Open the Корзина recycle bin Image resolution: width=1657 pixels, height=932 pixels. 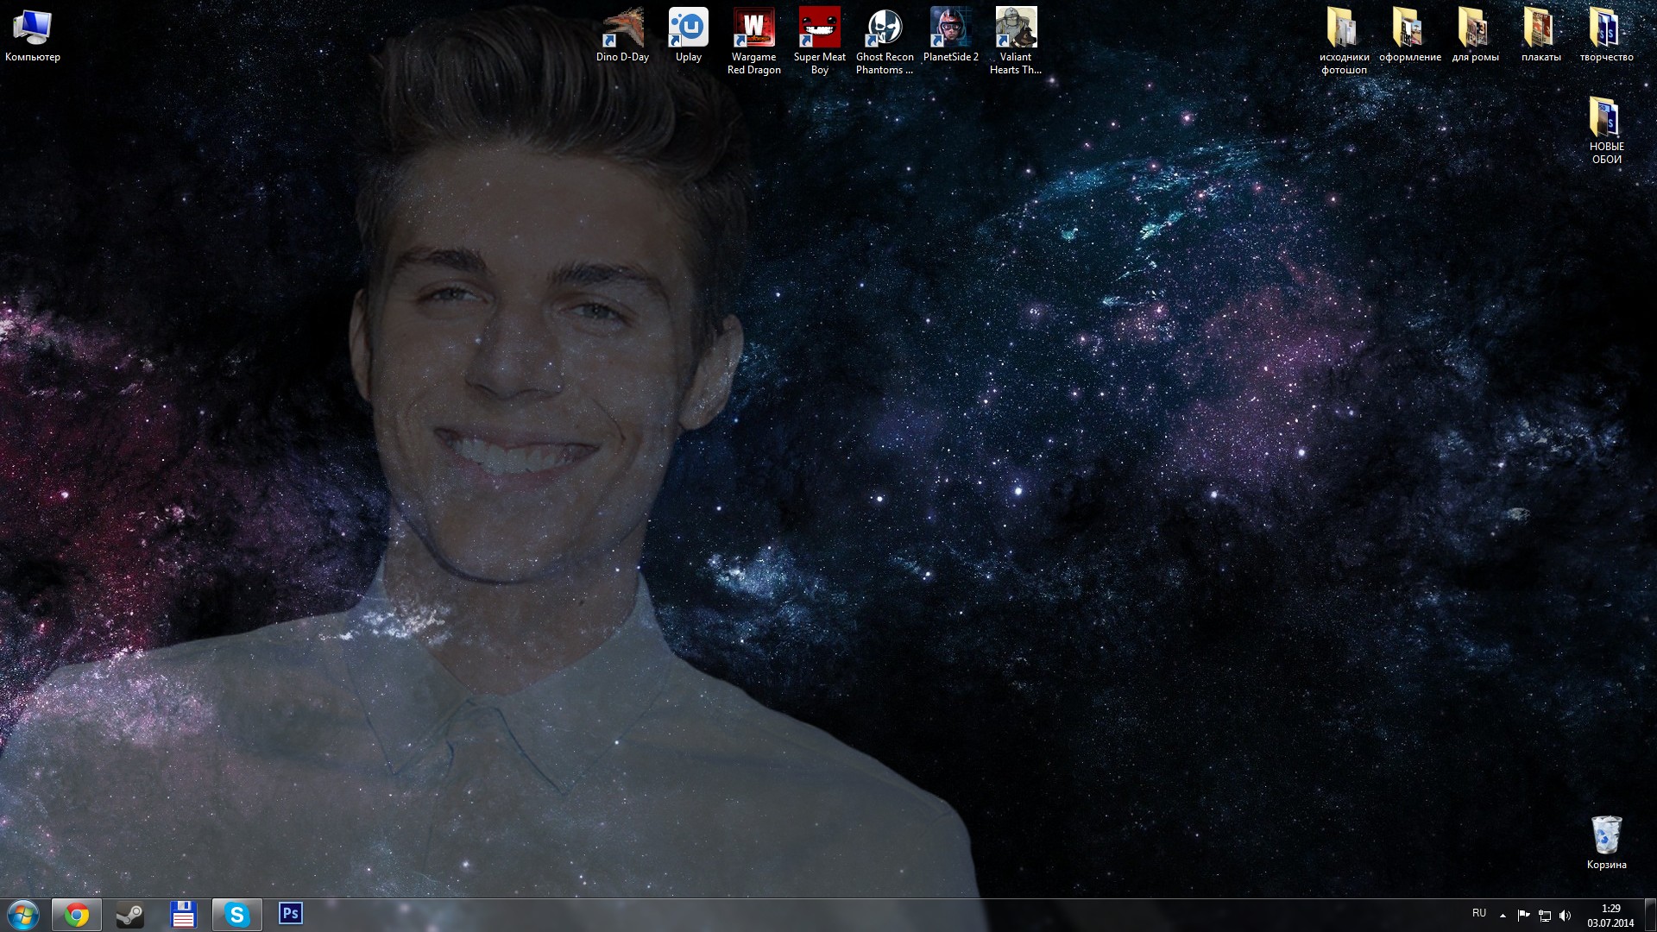pos(1606,835)
